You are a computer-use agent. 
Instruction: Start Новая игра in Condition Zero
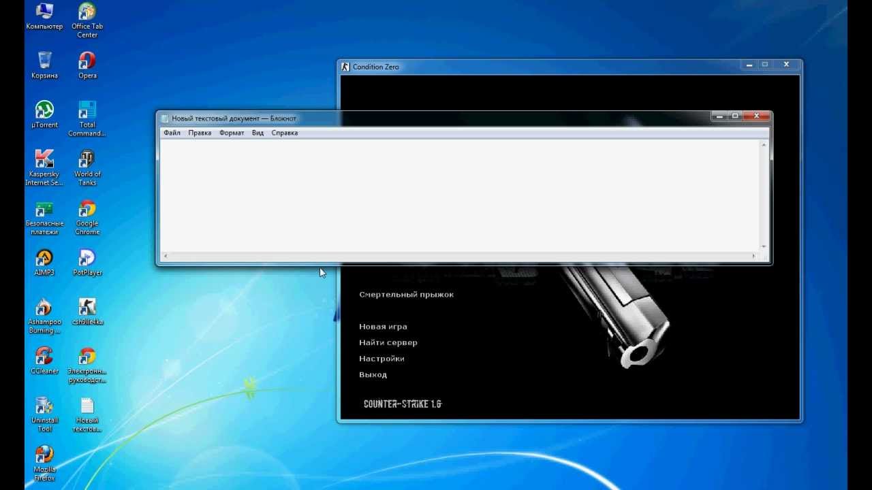pos(383,327)
